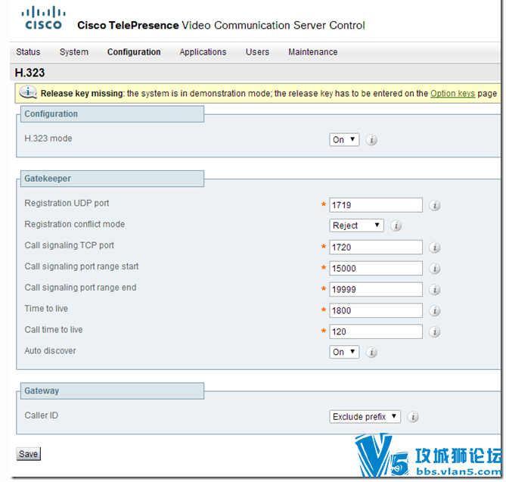Click the Save button
The width and height of the screenshot is (506, 482).
point(29,453)
